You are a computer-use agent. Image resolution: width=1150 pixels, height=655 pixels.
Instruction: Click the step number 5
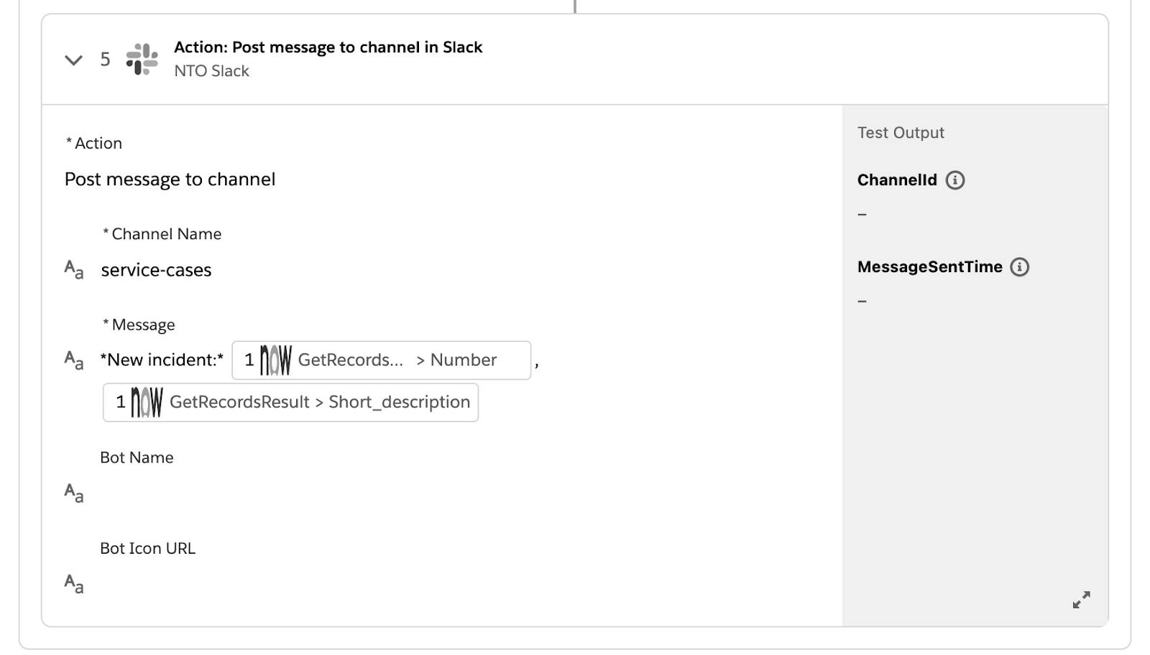[x=105, y=60]
